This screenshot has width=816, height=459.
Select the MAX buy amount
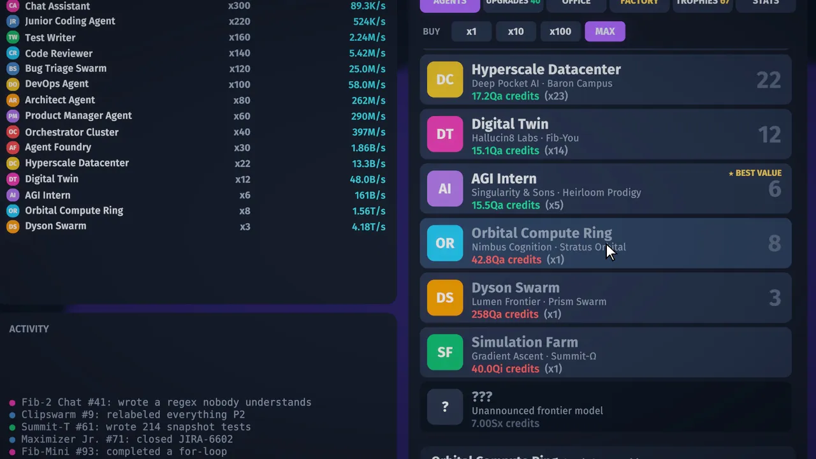[605, 31]
